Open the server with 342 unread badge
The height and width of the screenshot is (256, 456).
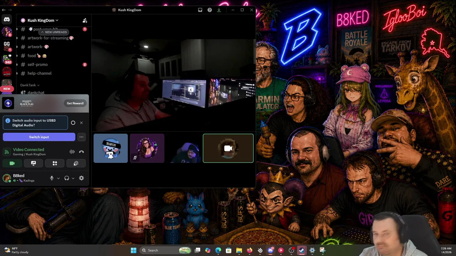[x=7, y=59]
